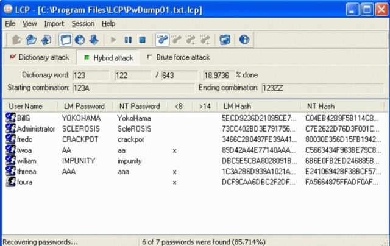The width and height of the screenshot is (390, 246).
Task: Click LM hash DCF9CAA6DBC2F2DF
Action: [x=258, y=183]
